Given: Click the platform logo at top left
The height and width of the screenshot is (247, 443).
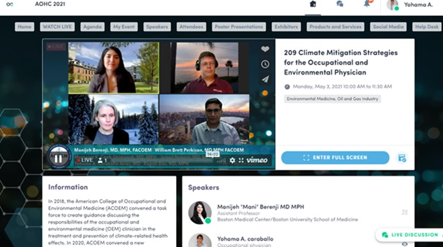Looking at the screenshot, I should coord(10,4).
